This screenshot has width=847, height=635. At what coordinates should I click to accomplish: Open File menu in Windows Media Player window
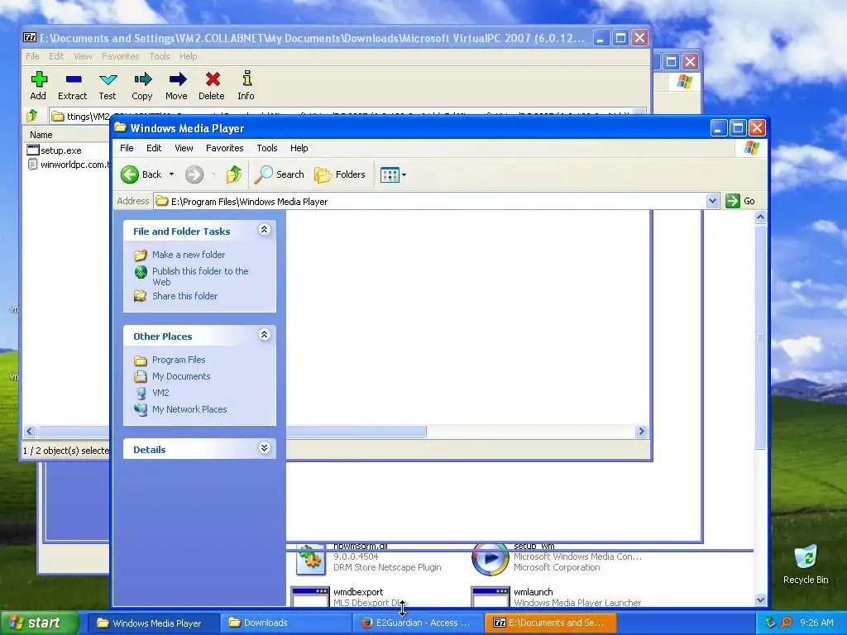pyautogui.click(x=127, y=148)
